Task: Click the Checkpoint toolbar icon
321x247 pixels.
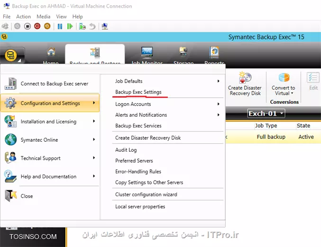Action: [83, 26]
